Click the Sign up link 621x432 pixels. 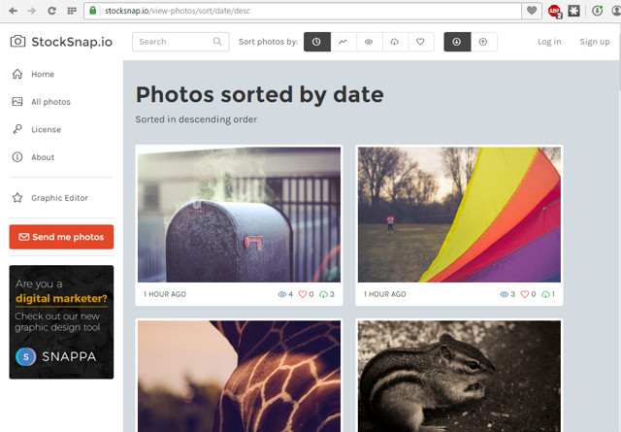coord(595,42)
